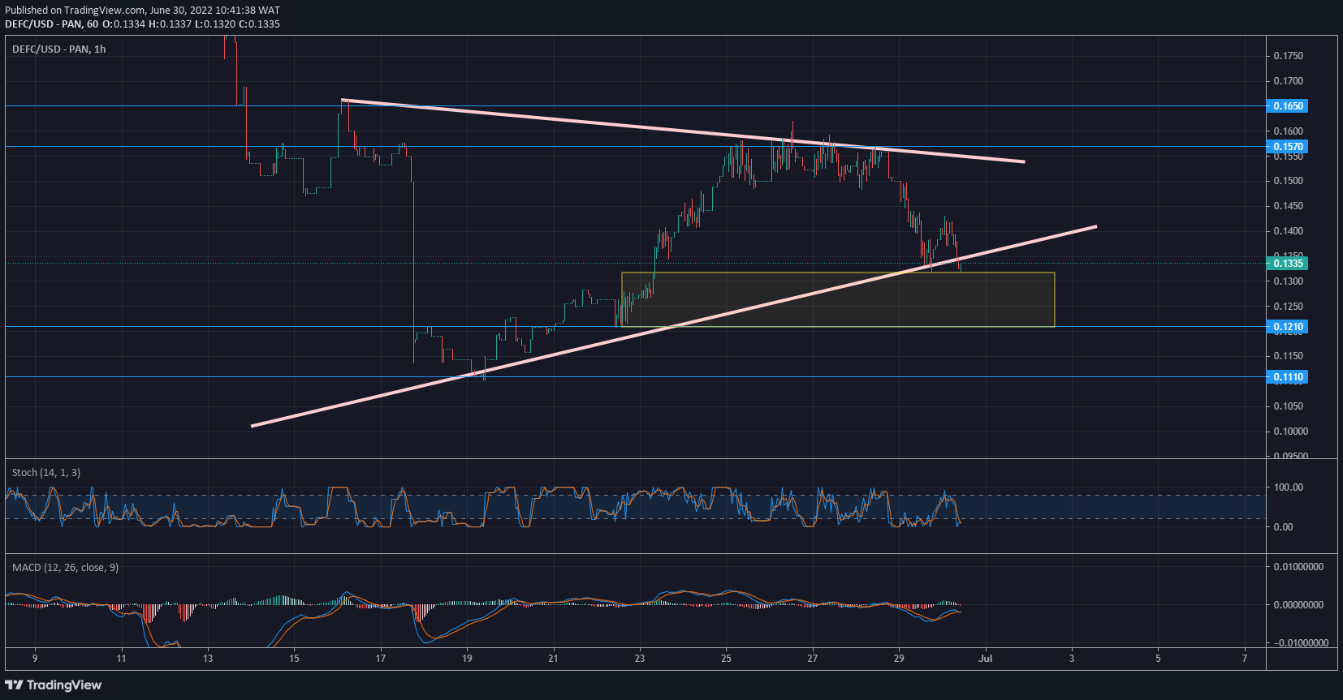
Task: Click the TradingView logo at bottom
Action: [54, 685]
